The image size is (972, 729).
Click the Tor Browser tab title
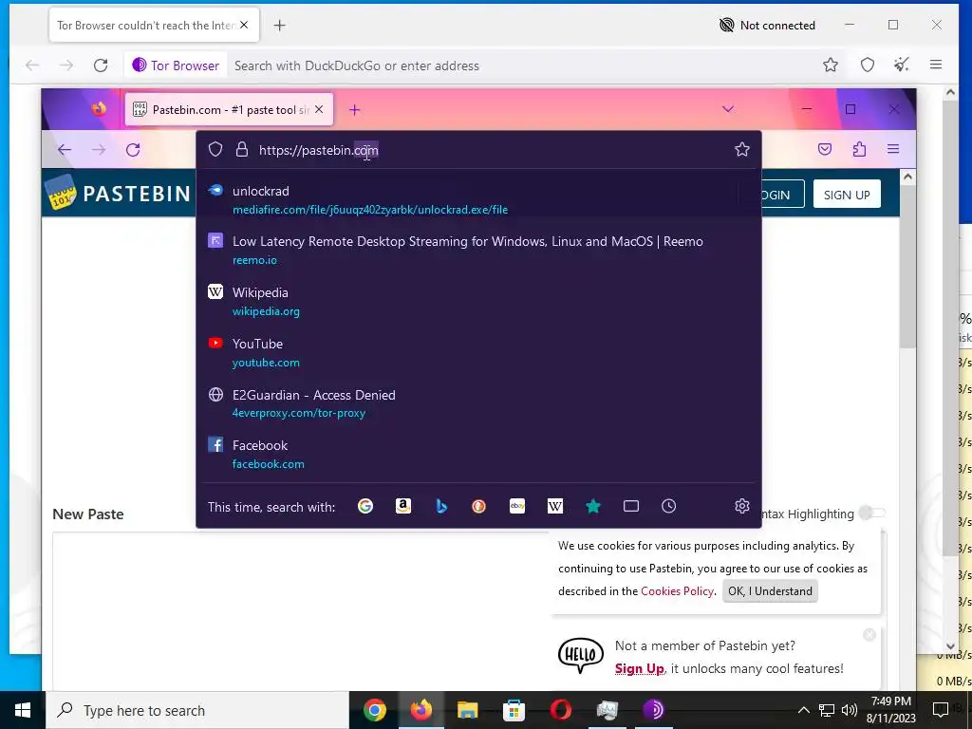[145, 26]
